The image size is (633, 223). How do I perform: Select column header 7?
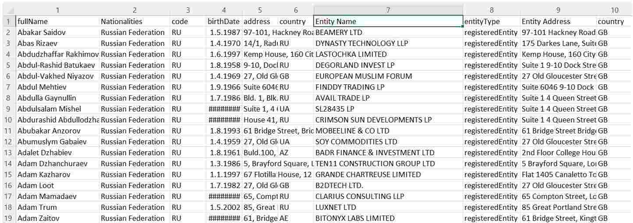click(388, 10)
